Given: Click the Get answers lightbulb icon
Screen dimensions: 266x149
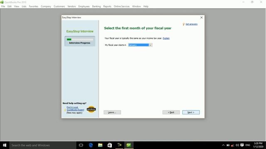Looking at the screenshot, I should 183,24.
